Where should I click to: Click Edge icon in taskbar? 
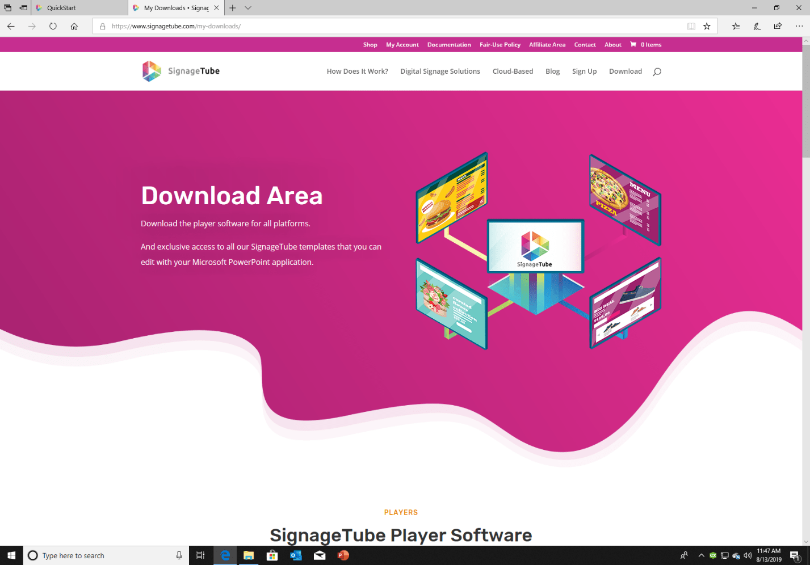coord(225,555)
